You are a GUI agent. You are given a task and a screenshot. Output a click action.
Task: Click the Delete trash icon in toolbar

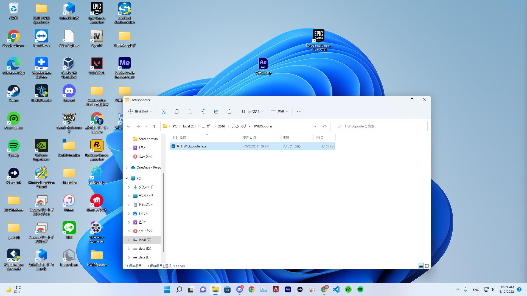[x=229, y=112]
